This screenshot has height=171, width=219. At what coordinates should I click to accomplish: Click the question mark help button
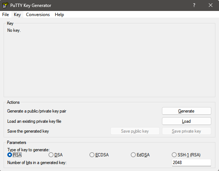click(x=194, y=5)
